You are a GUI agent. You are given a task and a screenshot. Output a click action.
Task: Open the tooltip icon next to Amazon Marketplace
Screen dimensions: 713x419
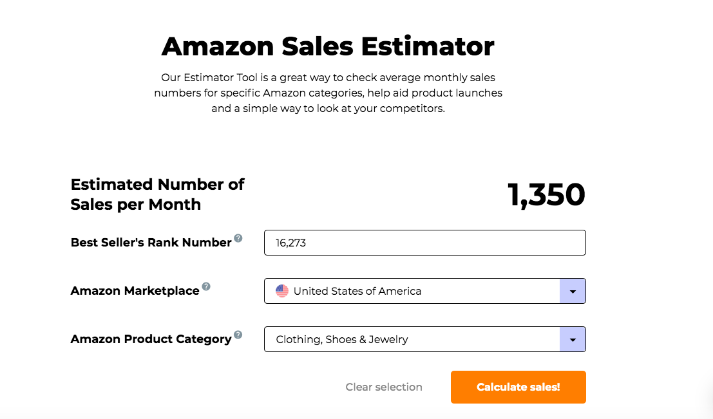point(205,286)
